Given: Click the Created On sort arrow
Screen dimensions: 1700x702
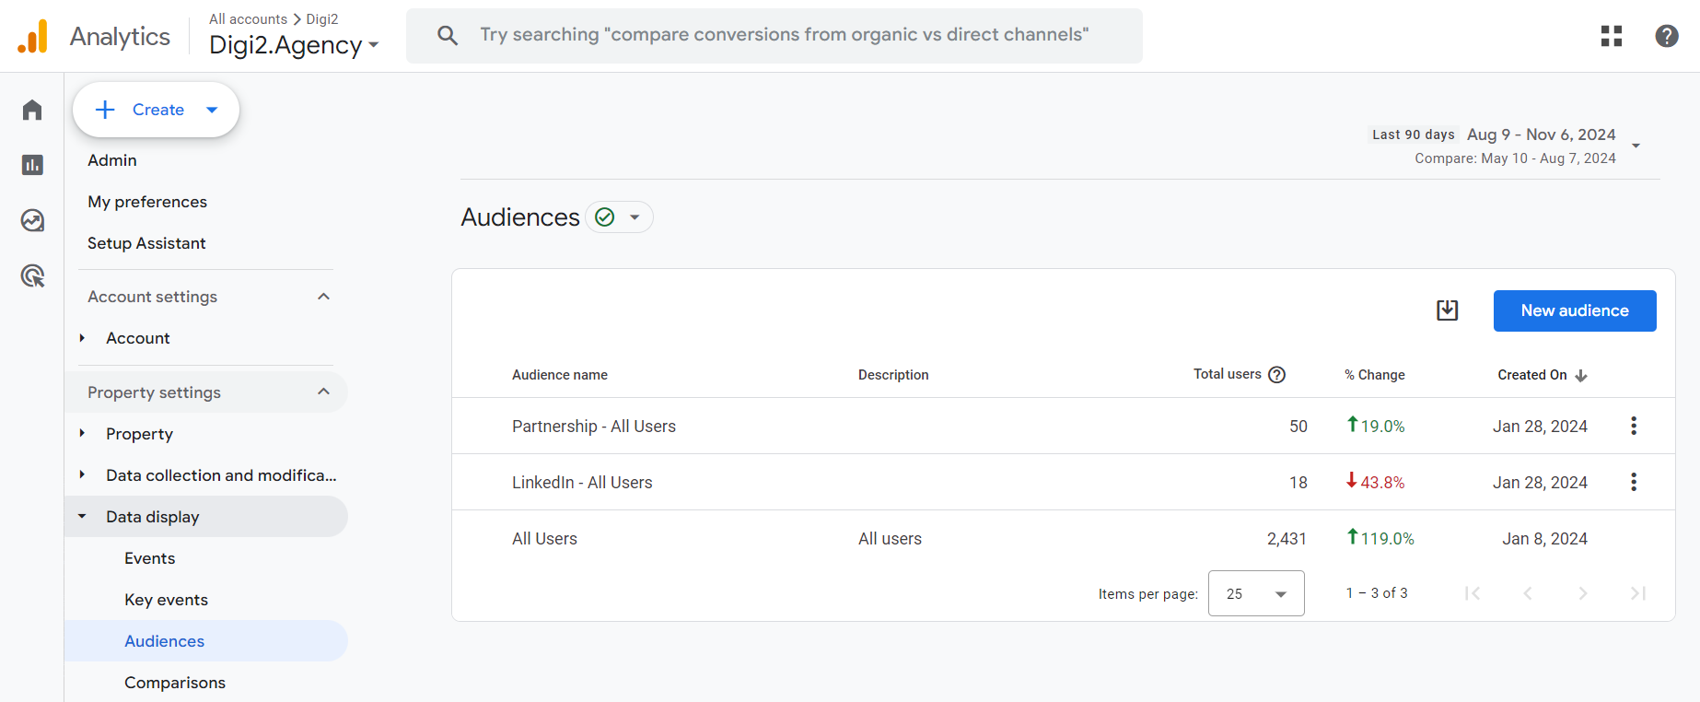Looking at the screenshot, I should click(x=1581, y=376).
